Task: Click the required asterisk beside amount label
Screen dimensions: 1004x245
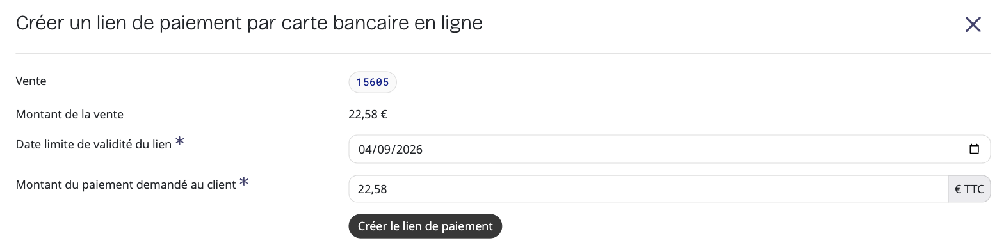Action: pos(244,182)
